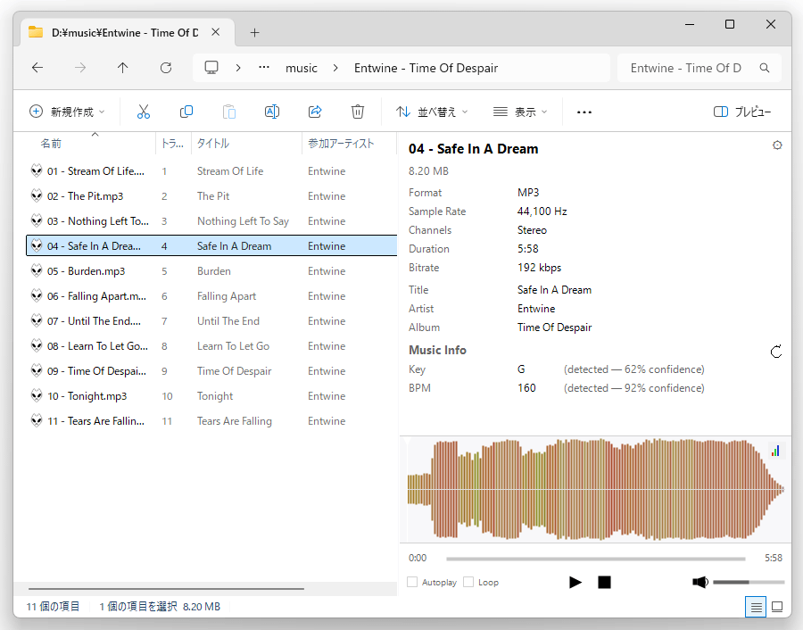803x630 pixels.
Task: Open preview settings gear icon
Action: (777, 145)
